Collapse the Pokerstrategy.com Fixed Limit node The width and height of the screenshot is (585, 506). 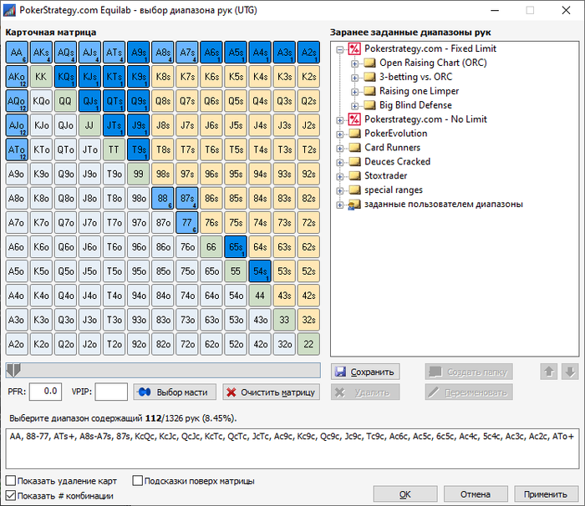click(339, 49)
